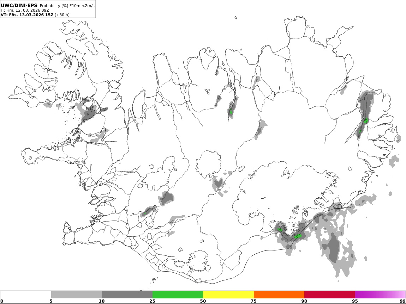Click the colorbar tick label 5
This screenshot has width=406, height=304.
click(x=51, y=301)
